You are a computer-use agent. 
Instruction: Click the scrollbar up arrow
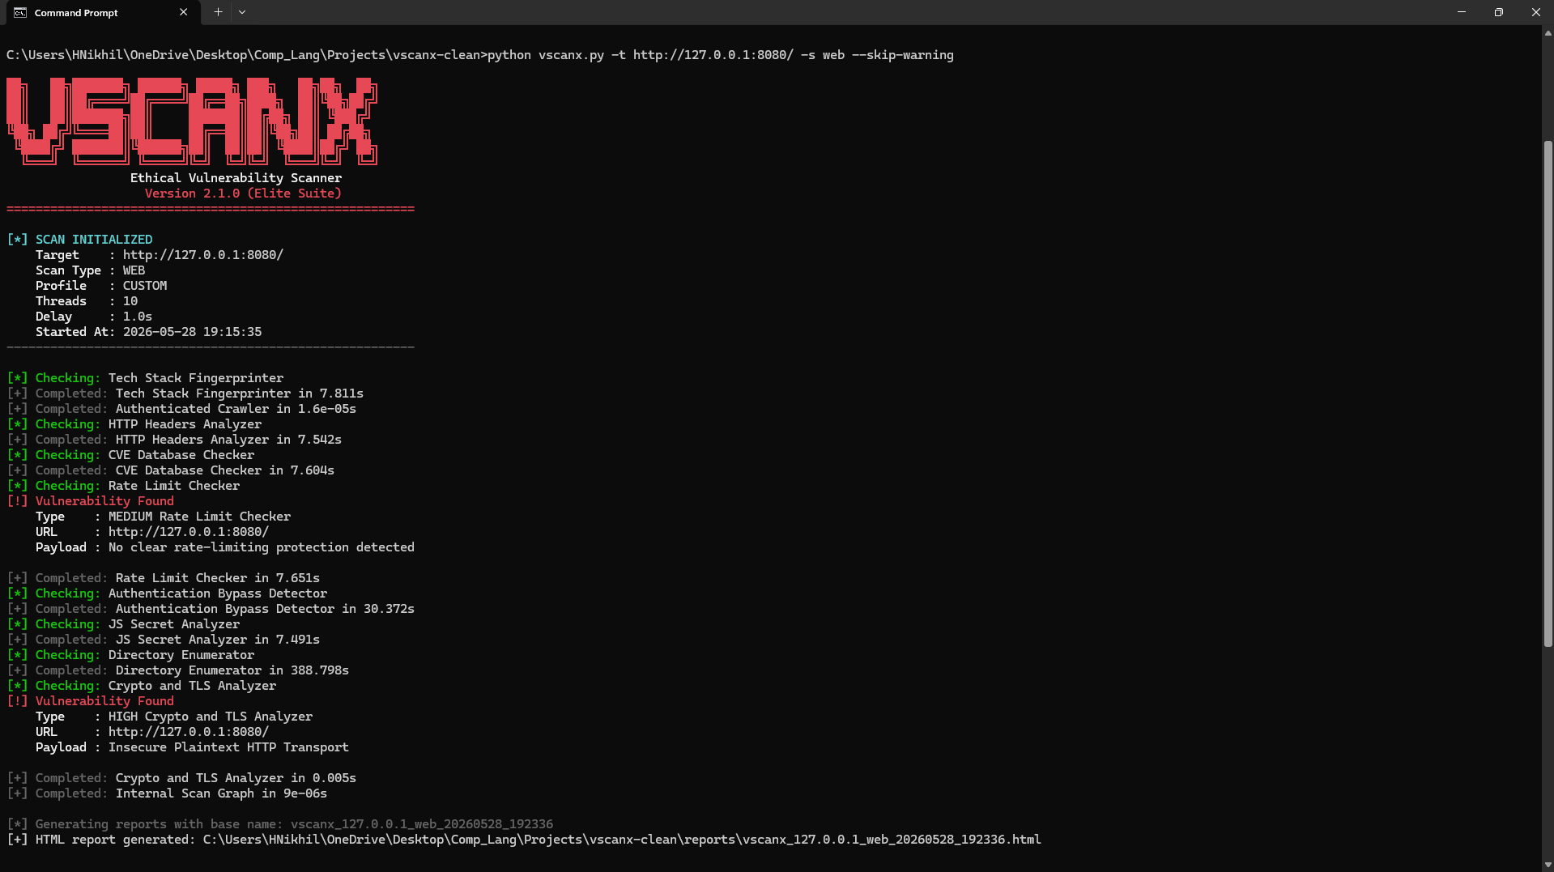pos(1548,33)
